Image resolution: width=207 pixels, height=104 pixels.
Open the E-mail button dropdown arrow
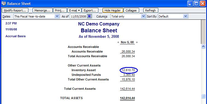click(x=79, y=10)
